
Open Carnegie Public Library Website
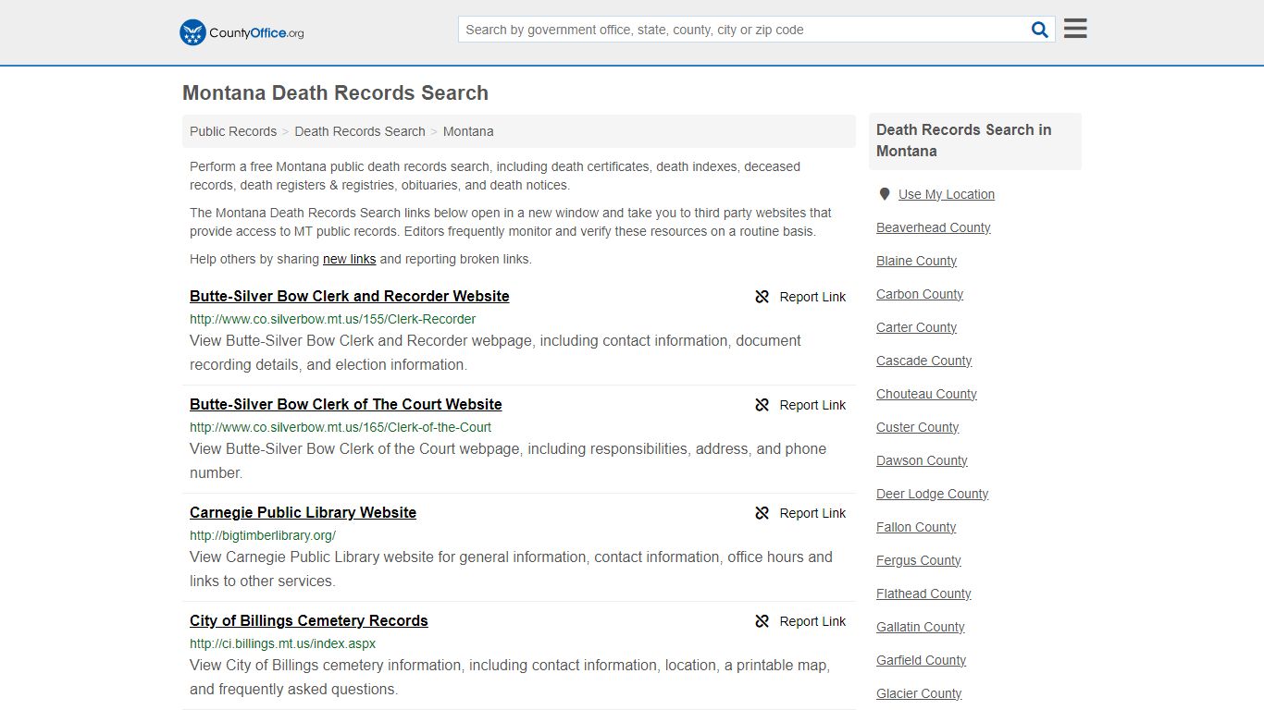point(303,513)
